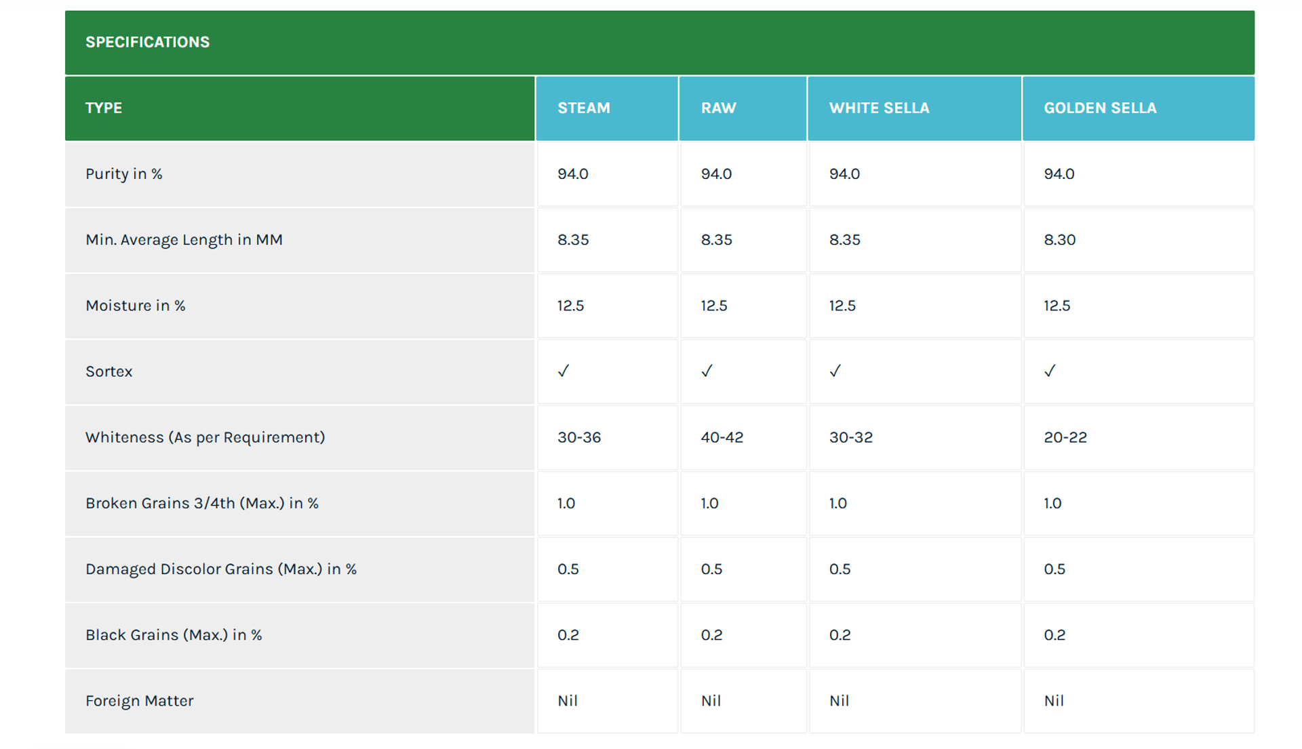Click White Sella foreign matter Nil
Viewport: 1302px width, 749px height.
coord(840,701)
